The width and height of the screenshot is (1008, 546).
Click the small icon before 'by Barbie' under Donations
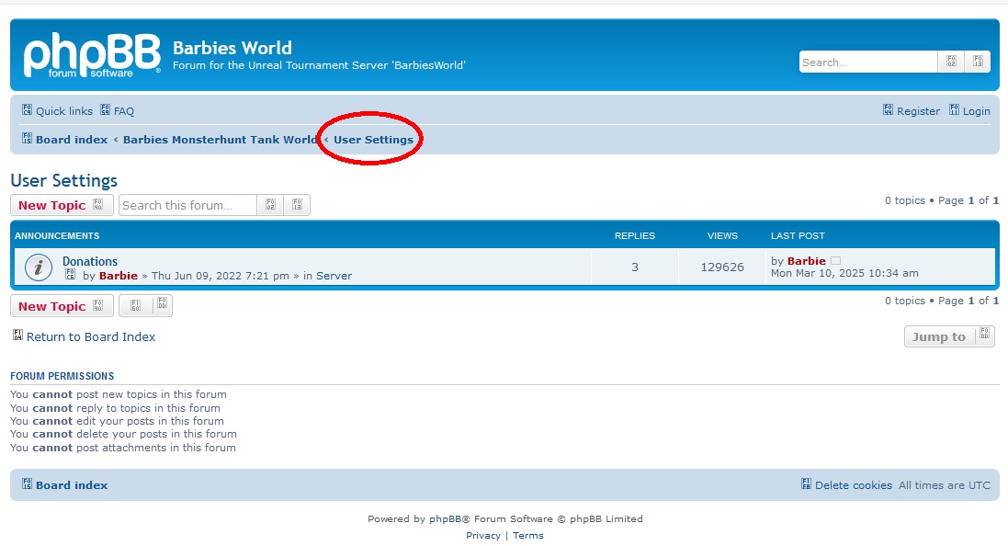(x=71, y=276)
